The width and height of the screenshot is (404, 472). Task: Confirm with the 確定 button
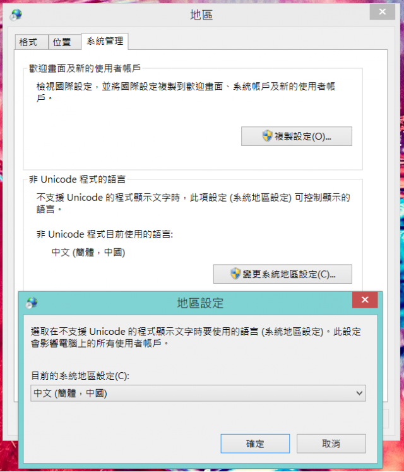click(x=255, y=444)
